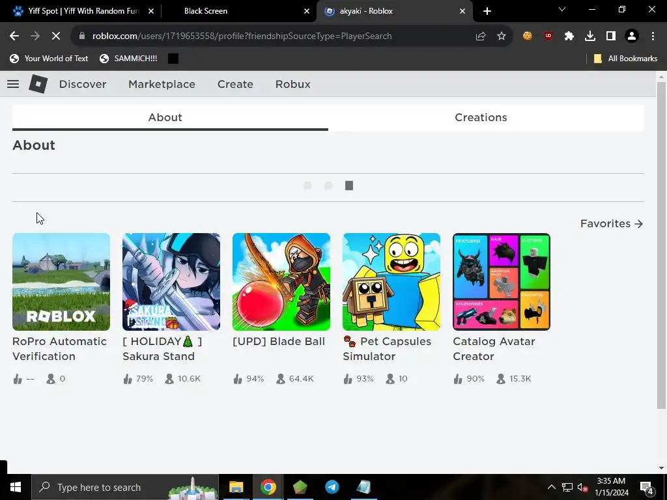Open the All Bookmarks folder

tap(625, 59)
